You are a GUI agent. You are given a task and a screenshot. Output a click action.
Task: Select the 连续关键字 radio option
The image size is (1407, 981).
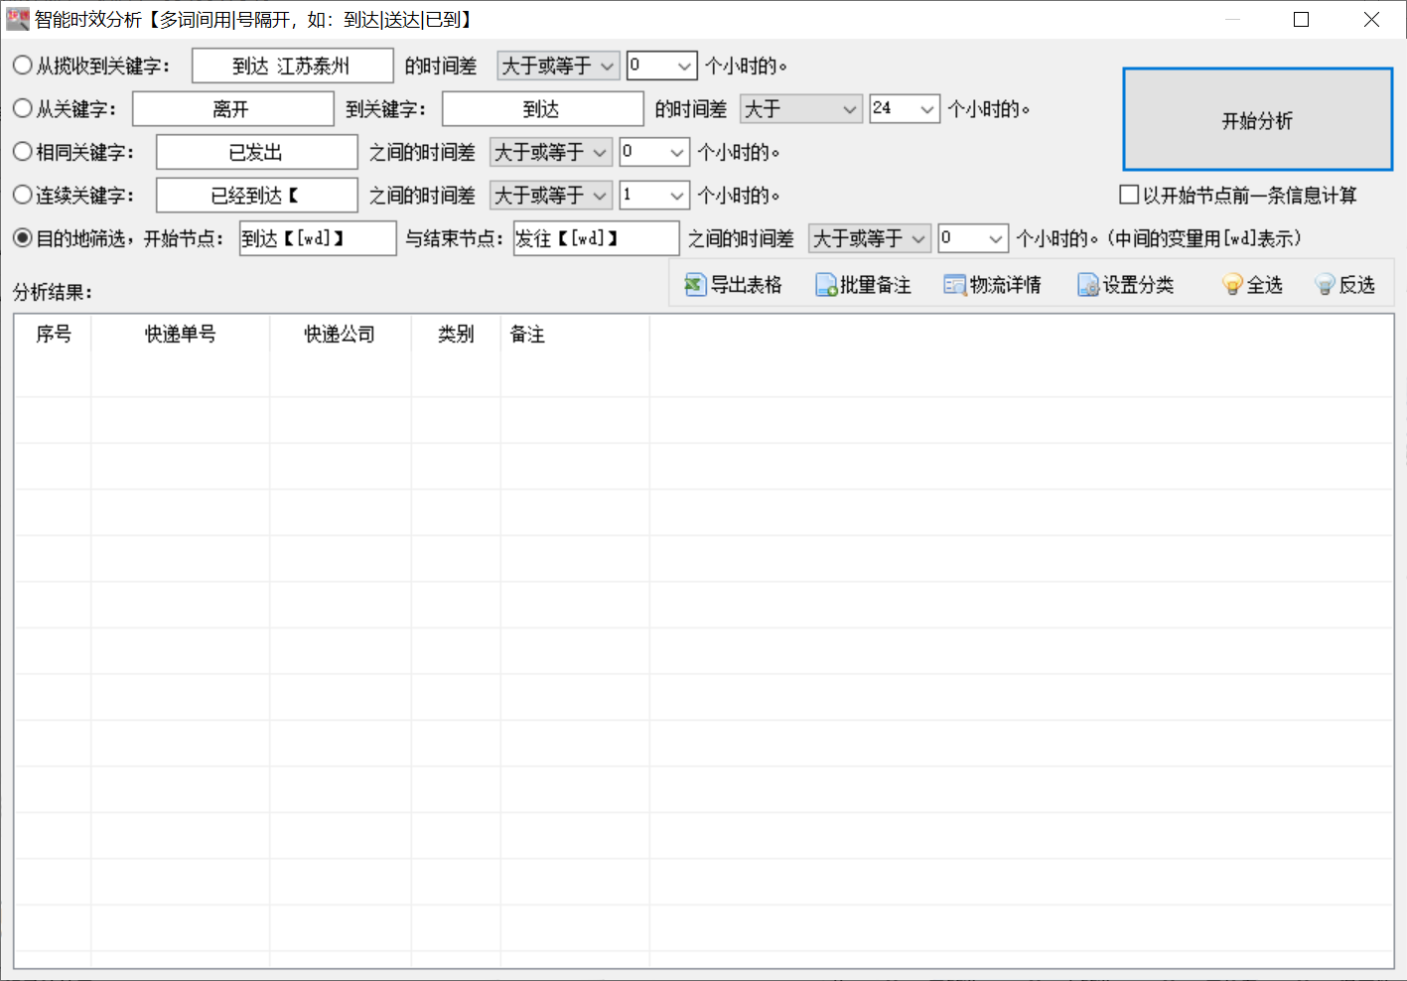click(22, 195)
